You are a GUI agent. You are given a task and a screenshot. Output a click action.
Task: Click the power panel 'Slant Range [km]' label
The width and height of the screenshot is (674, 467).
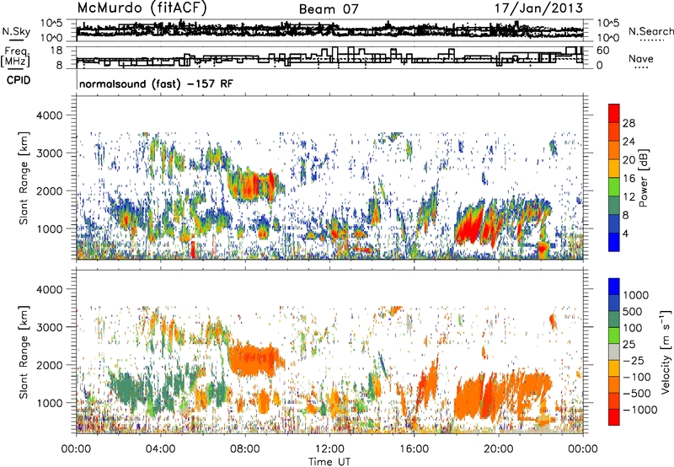click(24, 178)
